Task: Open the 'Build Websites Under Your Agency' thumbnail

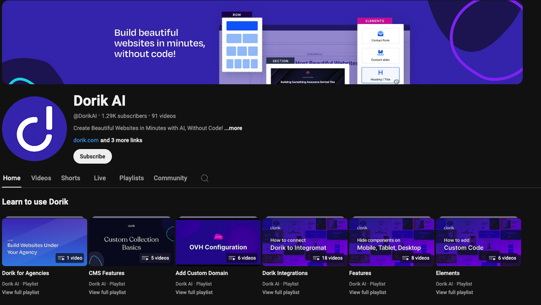Action: point(45,242)
